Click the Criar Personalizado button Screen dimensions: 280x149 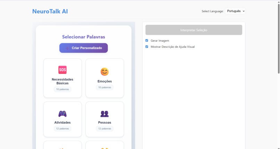(84, 48)
